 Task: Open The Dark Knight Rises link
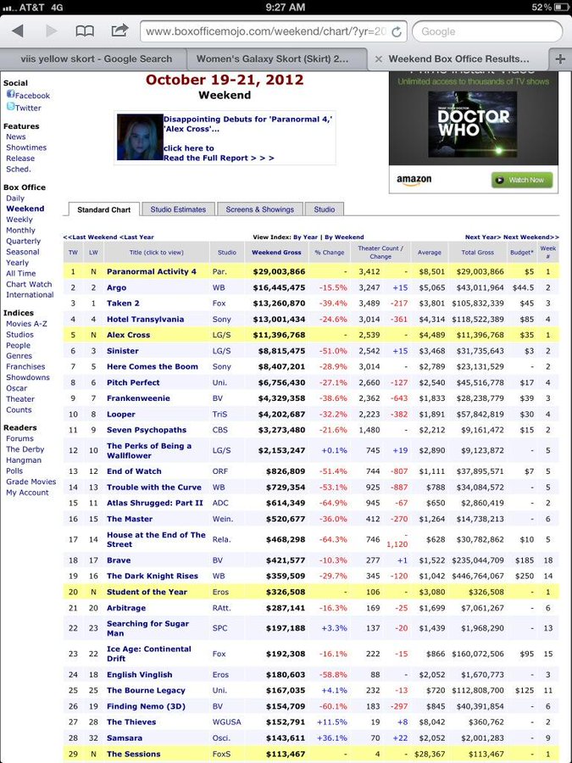point(153,576)
